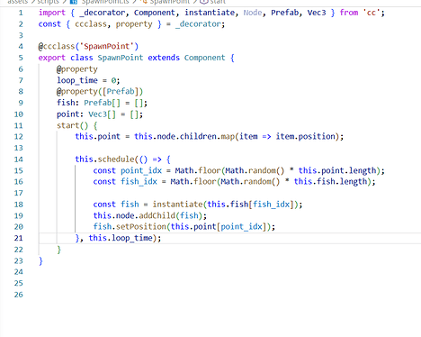
Task: Click the '@ccclass' decorator on line 4
Action: (x=57, y=47)
